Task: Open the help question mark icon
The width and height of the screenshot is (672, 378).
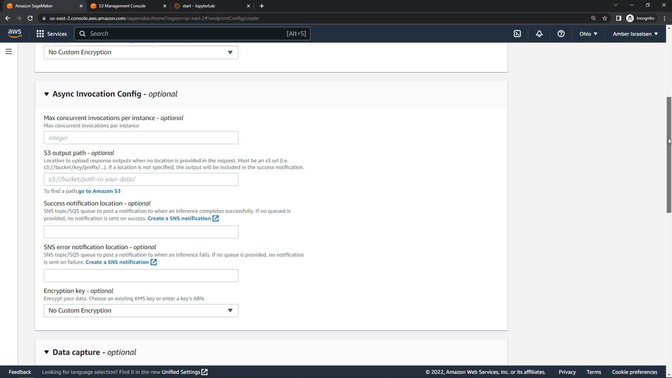Action: [x=561, y=34]
